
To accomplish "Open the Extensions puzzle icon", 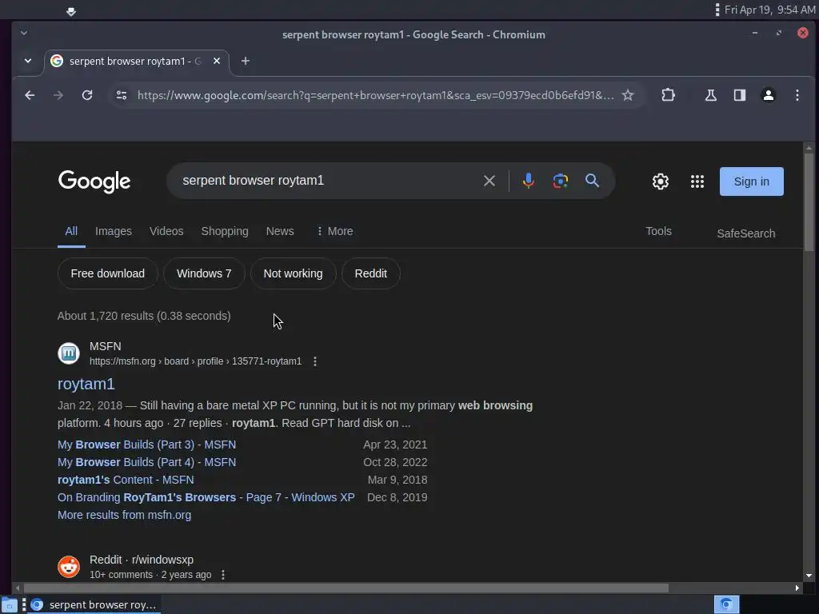I will pyautogui.click(x=668, y=95).
